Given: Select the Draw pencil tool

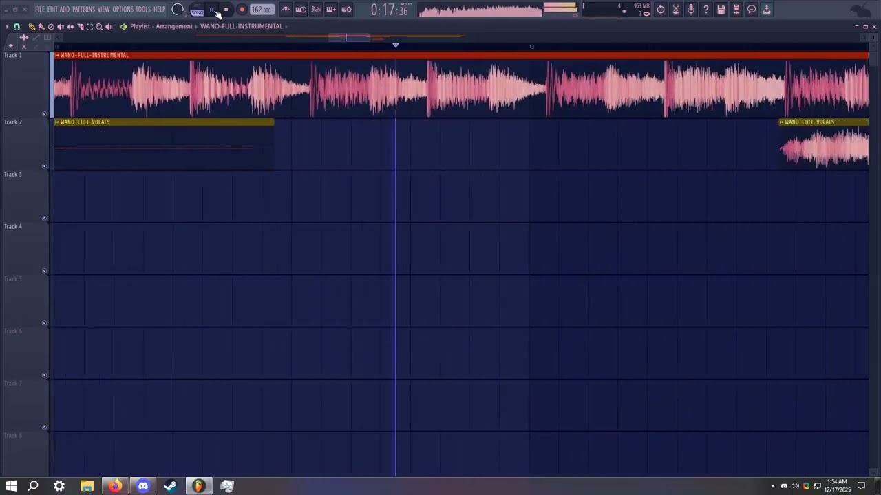Looking at the screenshot, I should pos(32,26).
